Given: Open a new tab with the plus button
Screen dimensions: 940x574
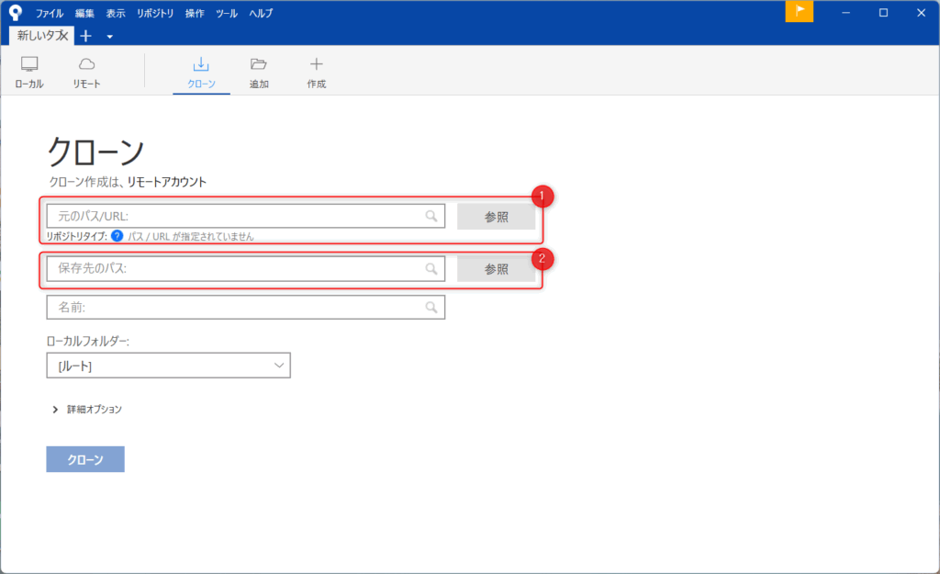Looking at the screenshot, I should point(86,36).
